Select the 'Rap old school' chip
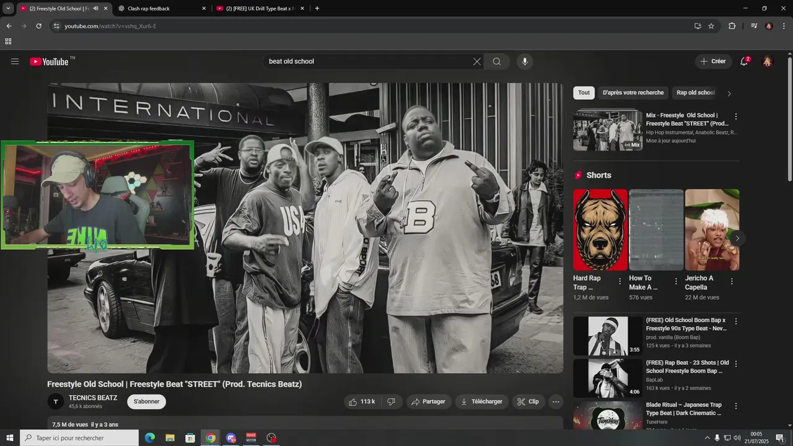This screenshot has width=793, height=446. coord(695,93)
